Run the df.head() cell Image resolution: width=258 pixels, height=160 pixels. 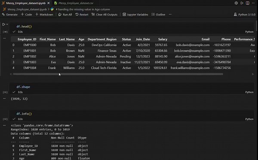pyautogui.click(x=3, y=24)
